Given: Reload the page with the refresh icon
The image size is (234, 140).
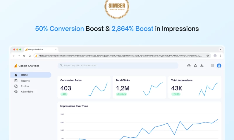Looking at the screenshot, I should pyautogui.click(x=24, y=56).
